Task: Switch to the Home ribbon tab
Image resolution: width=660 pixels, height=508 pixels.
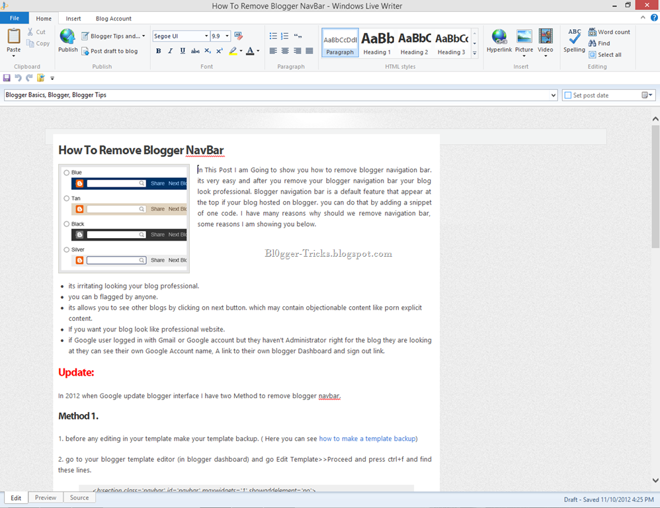Action: [44, 19]
